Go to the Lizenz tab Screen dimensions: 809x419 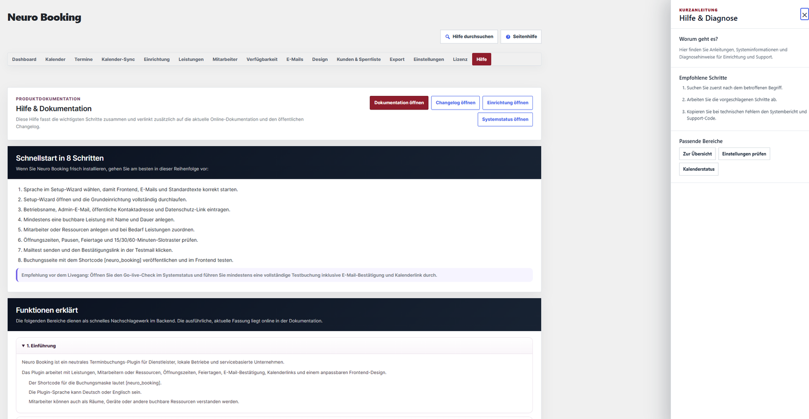pyautogui.click(x=460, y=60)
